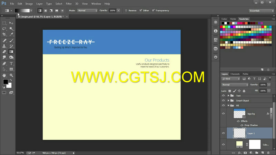The height and width of the screenshot is (155, 276).
Task: Select the Layer 1 thumbnail
Action: pyautogui.click(x=239, y=133)
